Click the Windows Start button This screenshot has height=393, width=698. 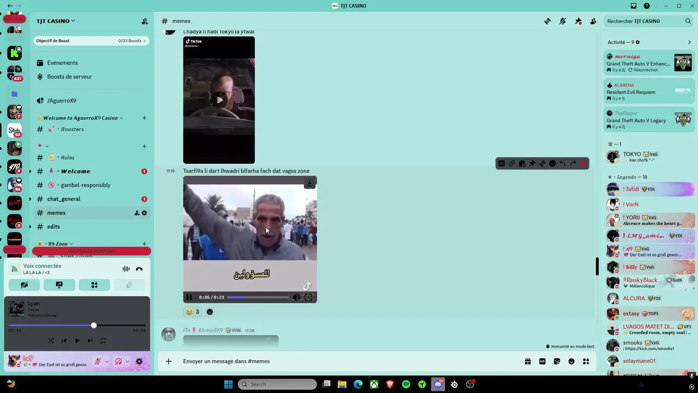(x=228, y=384)
